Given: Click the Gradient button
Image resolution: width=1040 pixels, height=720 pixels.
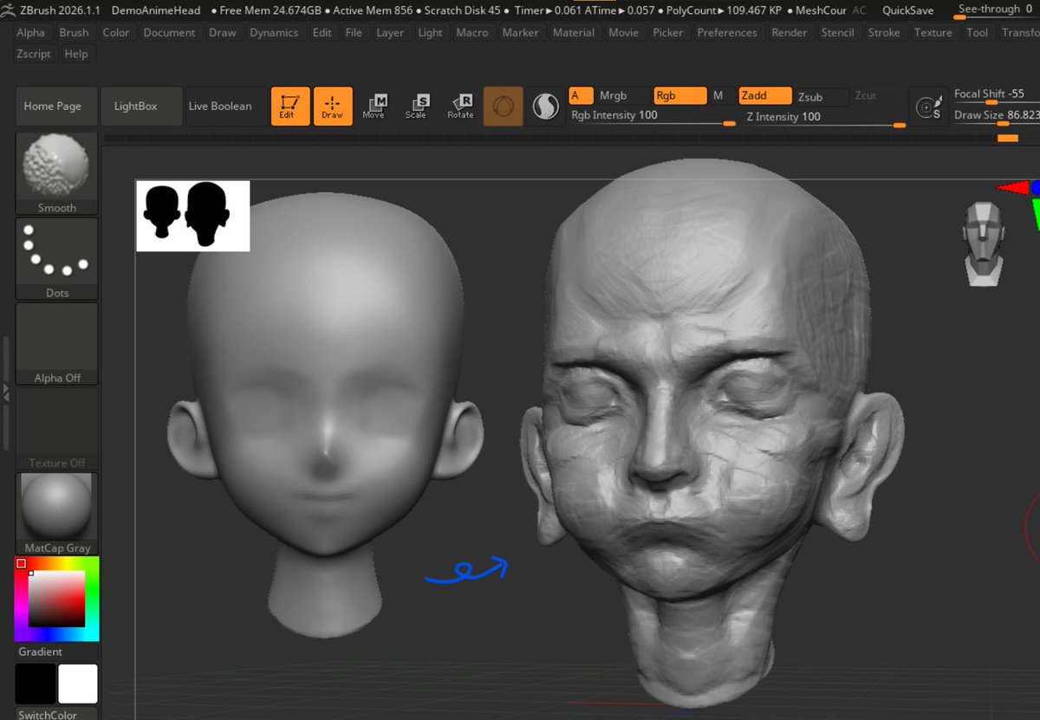Looking at the screenshot, I should coord(57,652).
